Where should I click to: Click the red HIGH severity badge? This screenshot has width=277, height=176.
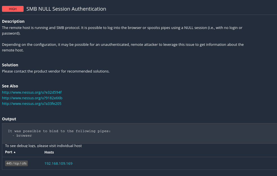tap(13, 9)
